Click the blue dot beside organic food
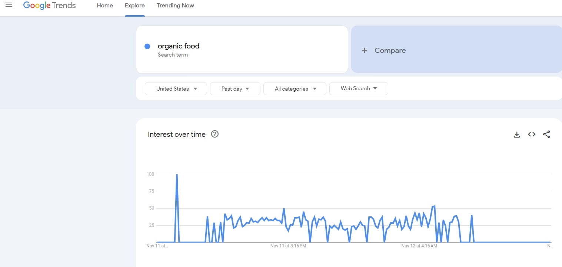This screenshot has height=267, width=562. 147,46
